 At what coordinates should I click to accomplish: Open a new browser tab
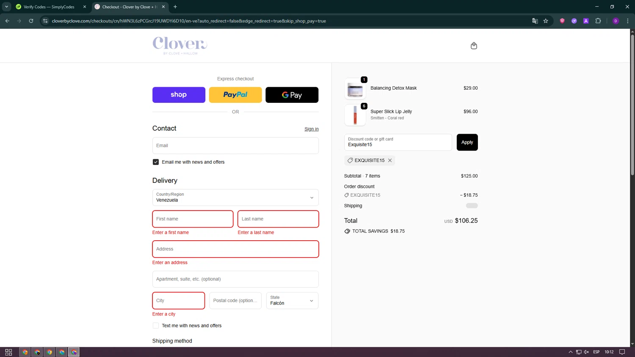[175, 7]
